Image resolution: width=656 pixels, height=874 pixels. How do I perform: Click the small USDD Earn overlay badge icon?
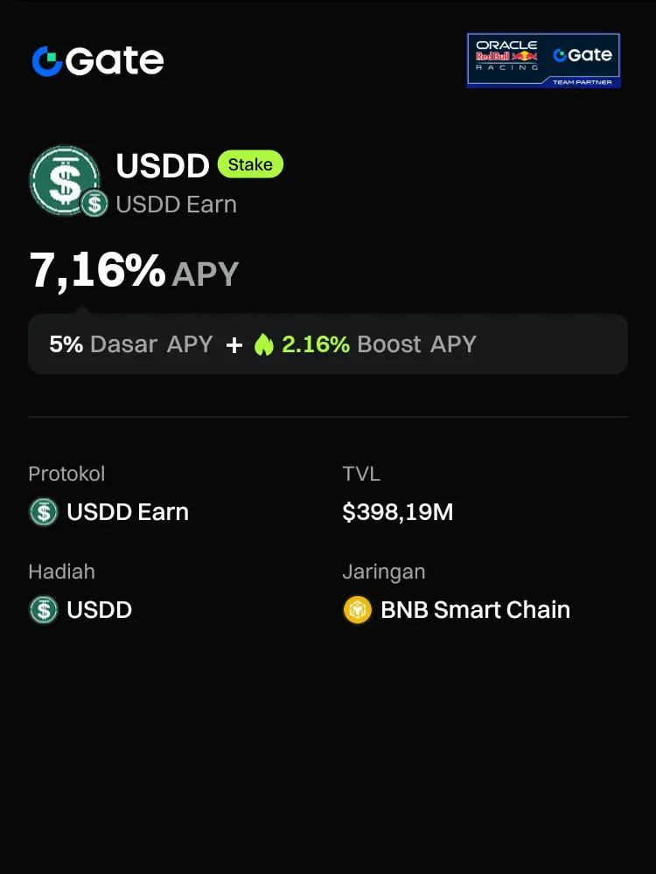tap(94, 204)
